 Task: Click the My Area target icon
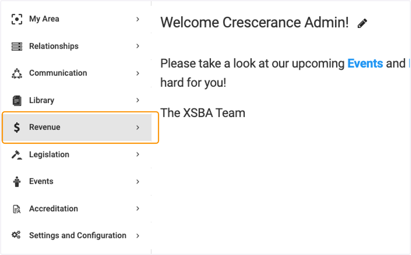17,19
